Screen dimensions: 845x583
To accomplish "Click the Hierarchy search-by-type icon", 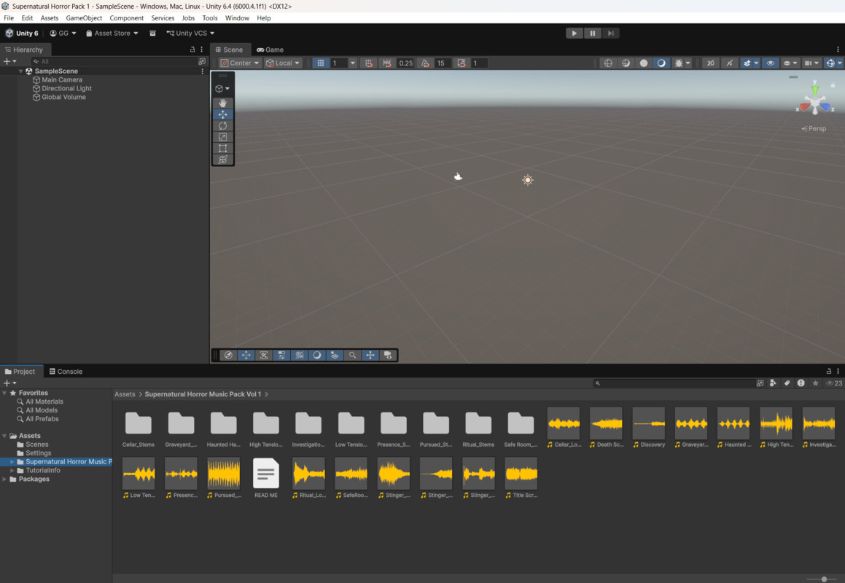I will [202, 61].
